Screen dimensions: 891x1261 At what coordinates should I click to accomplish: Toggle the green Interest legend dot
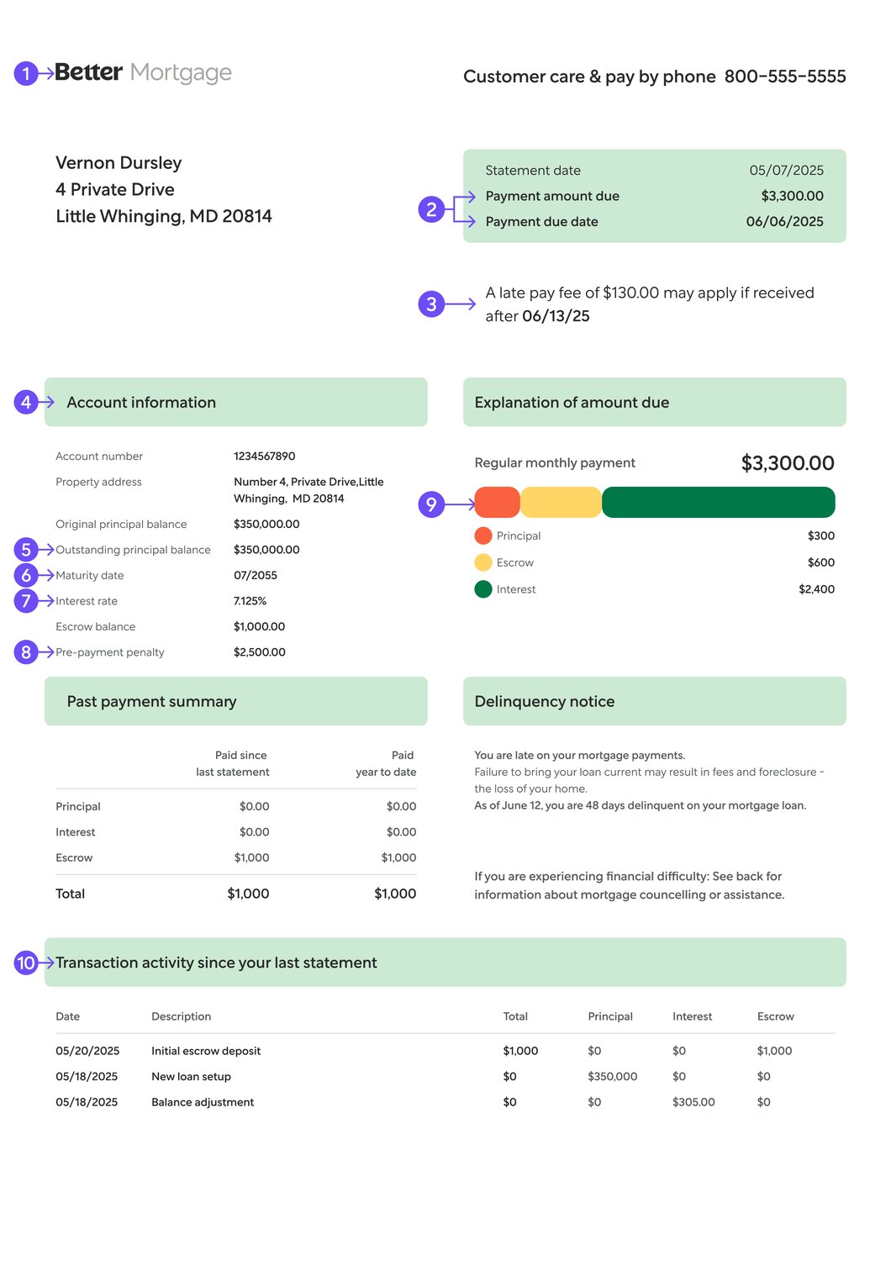tap(484, 589)
